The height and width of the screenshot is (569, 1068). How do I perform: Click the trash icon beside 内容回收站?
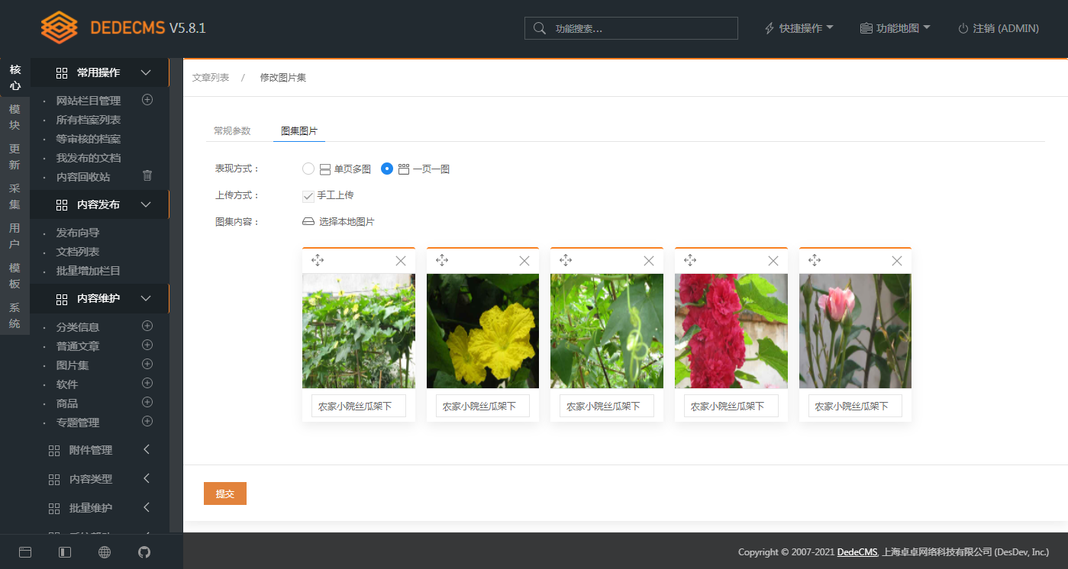[147, 176]
